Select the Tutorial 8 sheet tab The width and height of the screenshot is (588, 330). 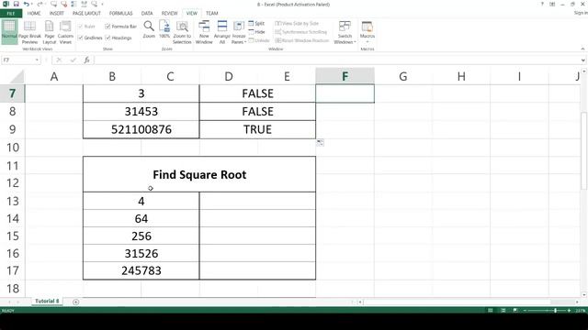pyautogui.click(x=47, y=302)
